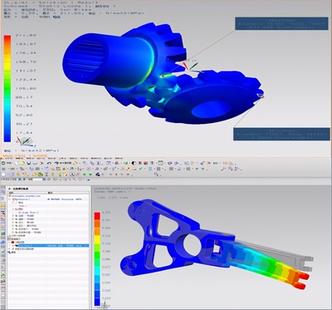332x310 pixels.
Task: Click the green checkmark toolbar icon
Action: [x=140, y=168]
